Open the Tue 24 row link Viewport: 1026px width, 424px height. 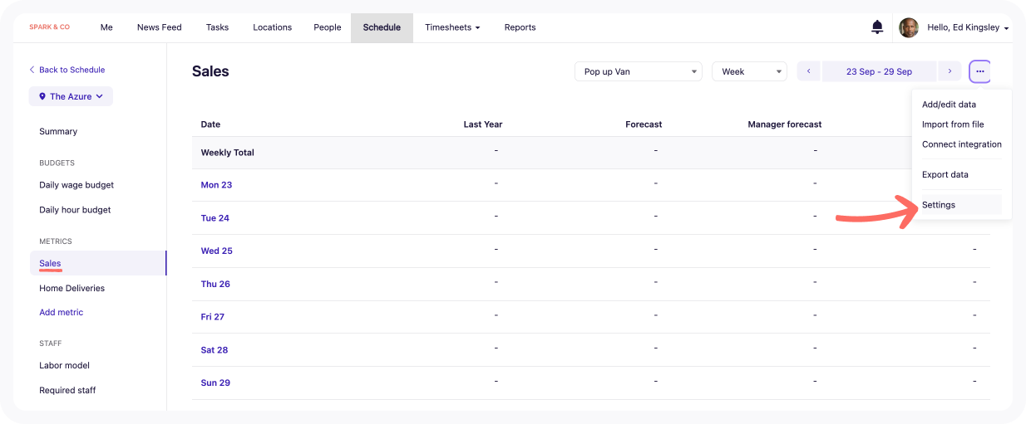pos(215,218)
